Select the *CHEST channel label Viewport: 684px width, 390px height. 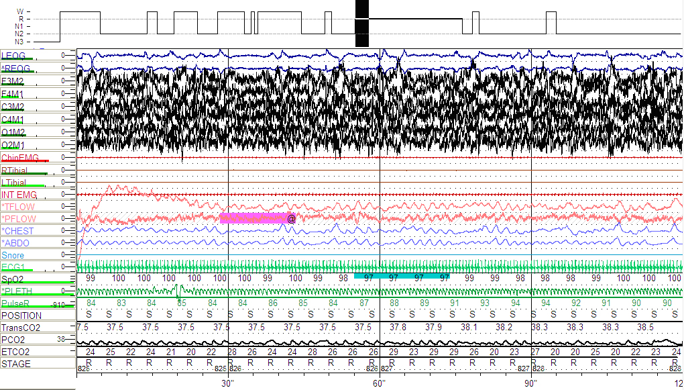click(17, 231)
